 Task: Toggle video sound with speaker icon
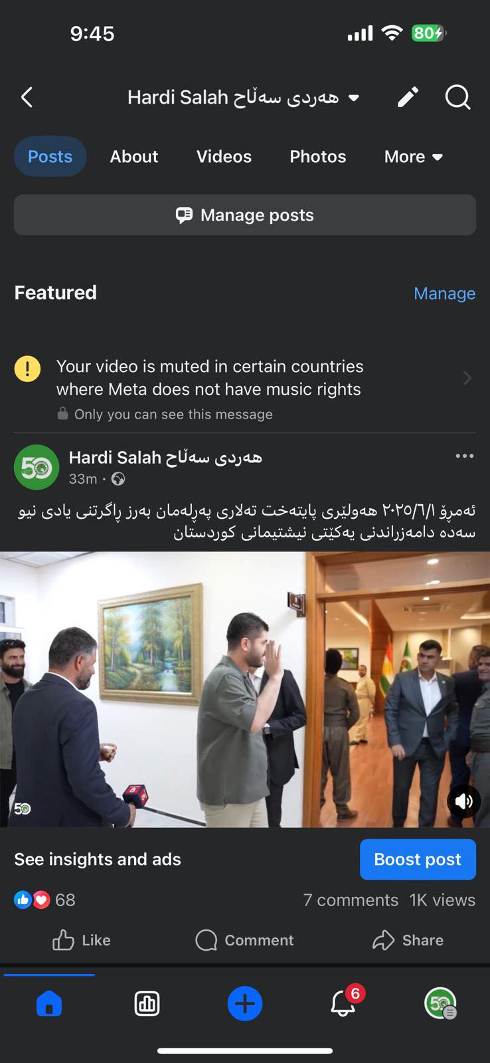click(464, 801)
